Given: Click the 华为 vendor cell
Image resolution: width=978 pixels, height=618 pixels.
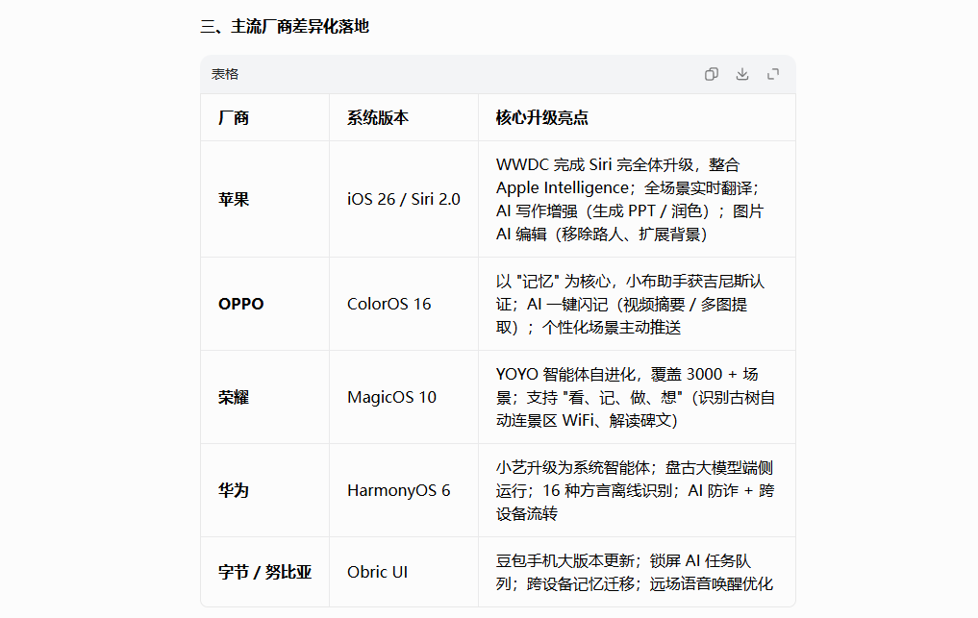Looking at the screenshot, I should click(x=265, y=490).
